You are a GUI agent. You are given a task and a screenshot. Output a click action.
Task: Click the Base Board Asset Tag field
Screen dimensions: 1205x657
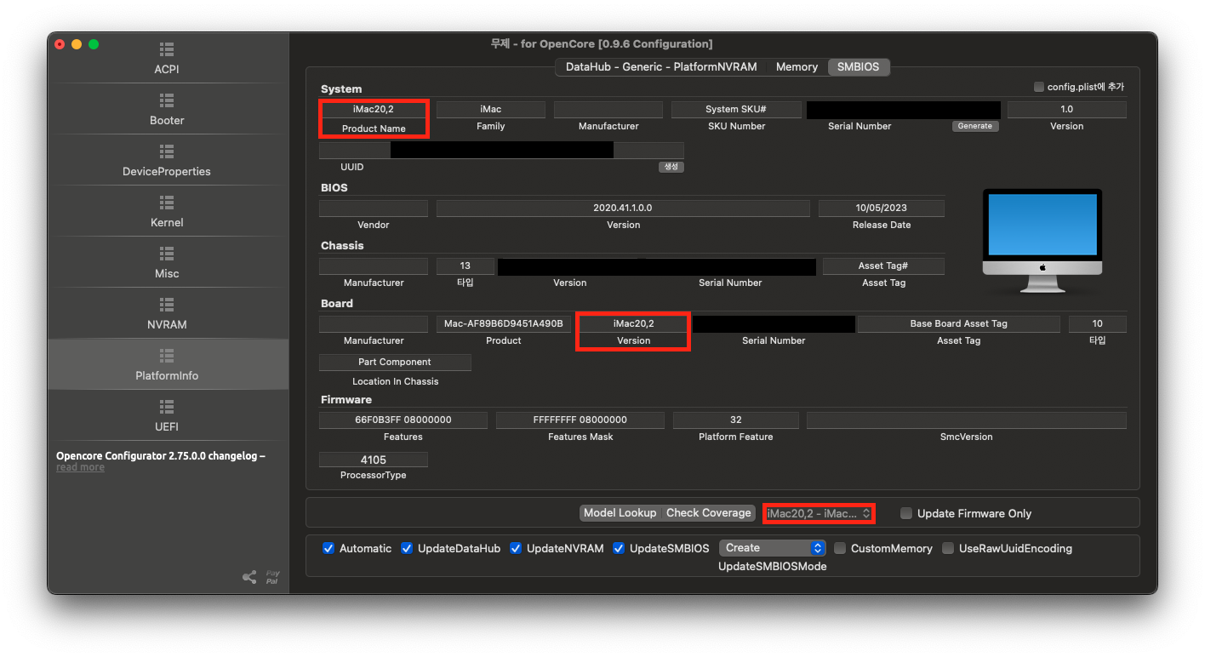[959, 323]
